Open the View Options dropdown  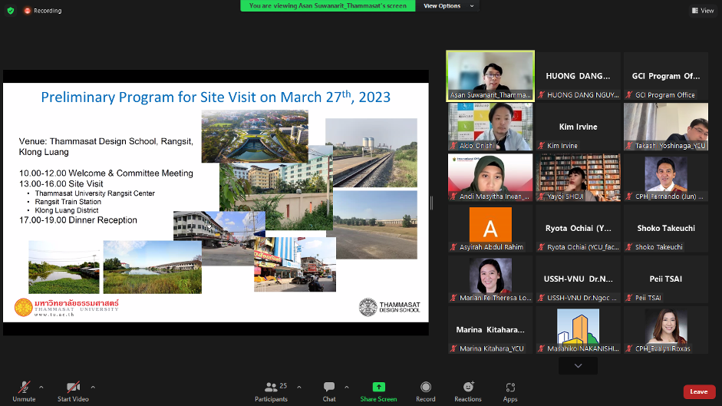(x=448, y=6)
